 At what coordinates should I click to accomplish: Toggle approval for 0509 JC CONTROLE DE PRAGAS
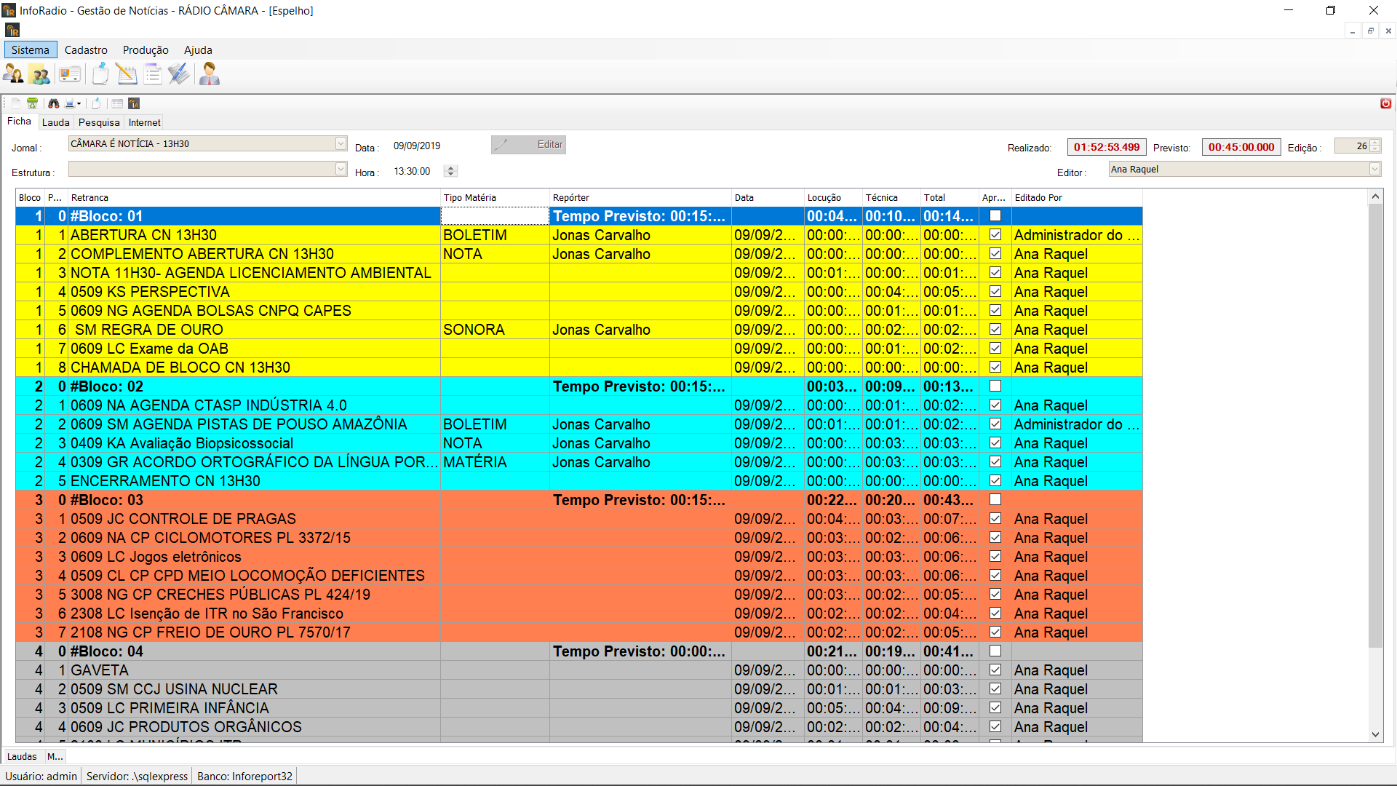[995, 518]
